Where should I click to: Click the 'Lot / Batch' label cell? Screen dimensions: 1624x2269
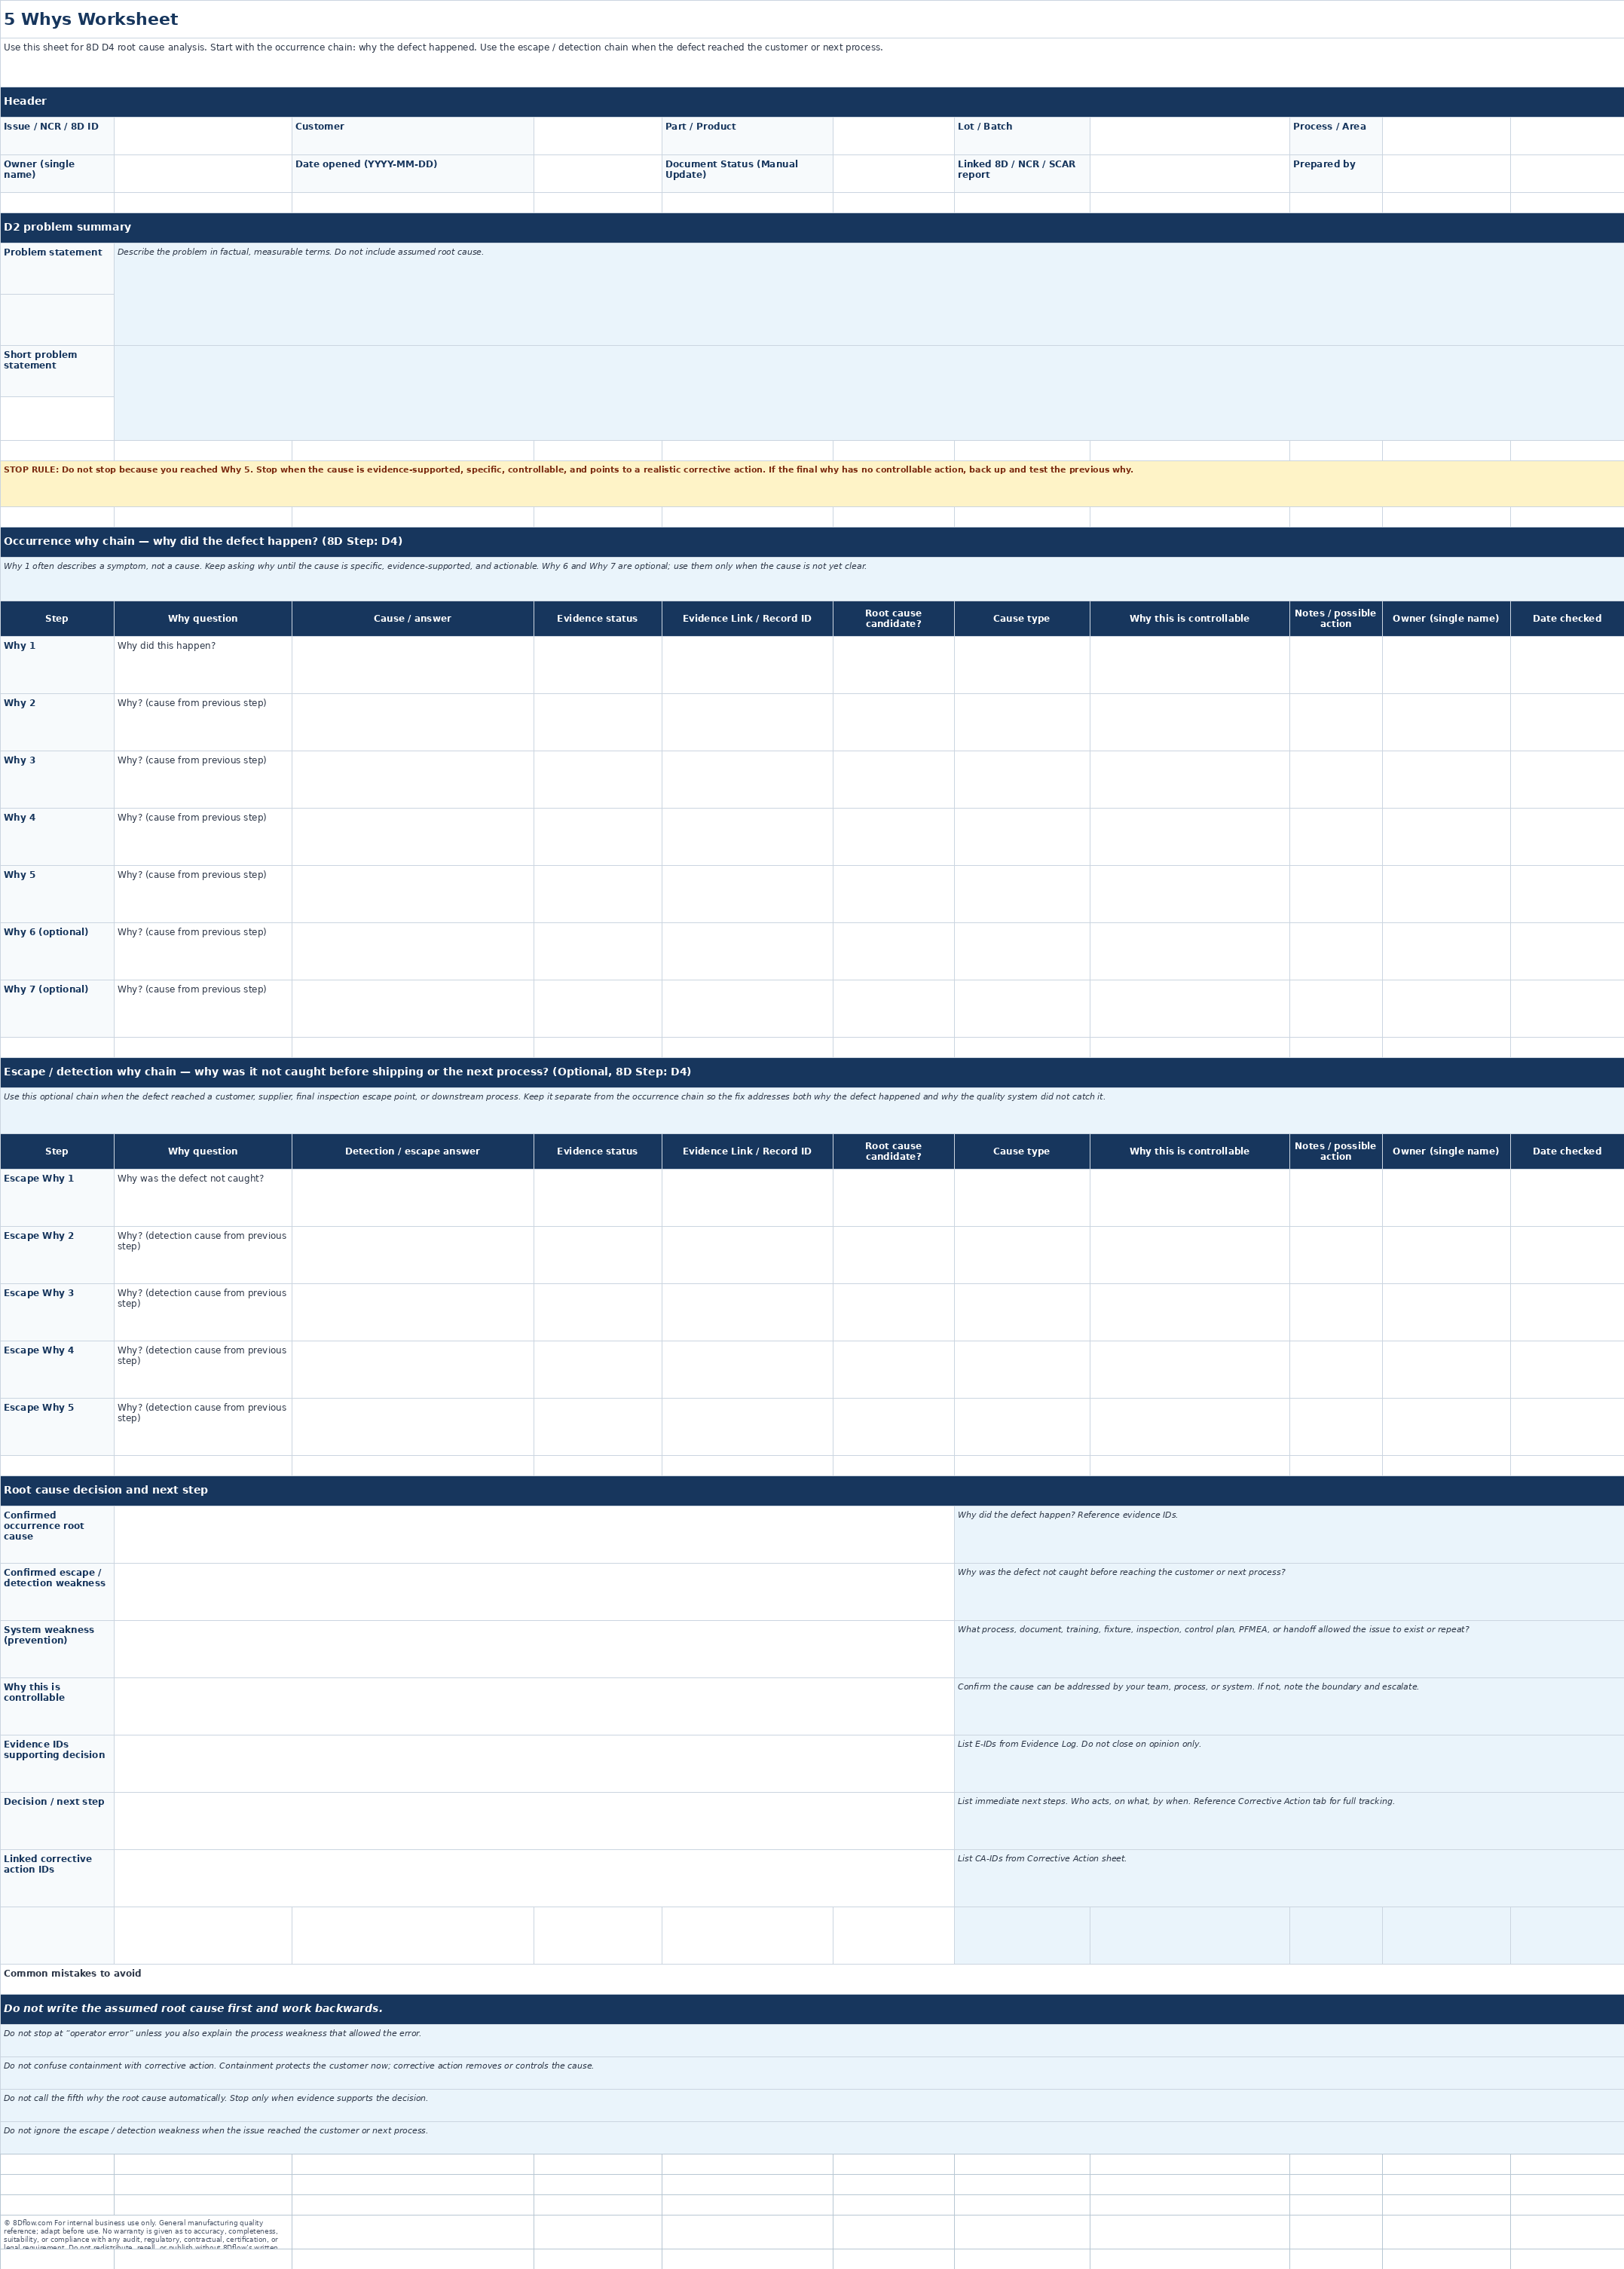(1021, 136)
